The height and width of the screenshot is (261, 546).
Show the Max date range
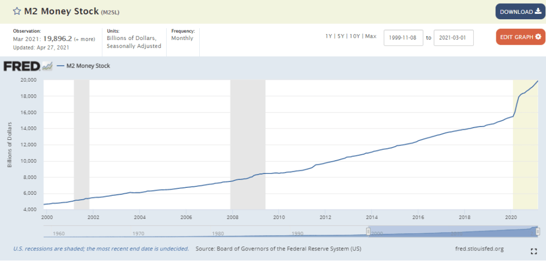pos(371,36)
